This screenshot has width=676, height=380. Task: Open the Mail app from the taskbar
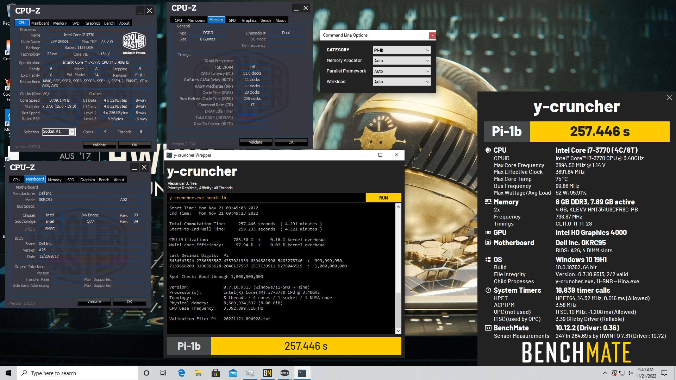click(x=233, y=373)
